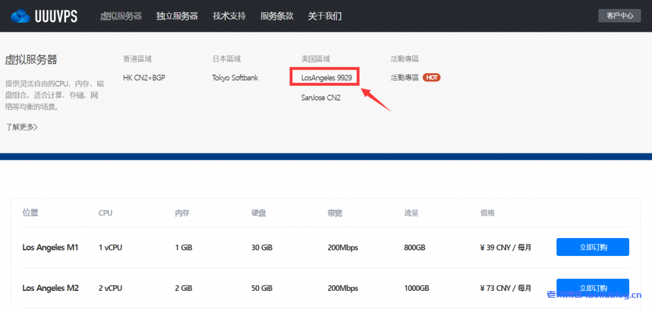Click the ¥ 73 CNY / 每月 price
This screenshot has height=310, width=652.
tap(506, 288)
